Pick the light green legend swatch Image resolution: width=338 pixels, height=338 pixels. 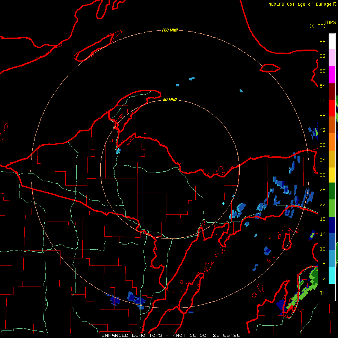click(x=332, y=208)
